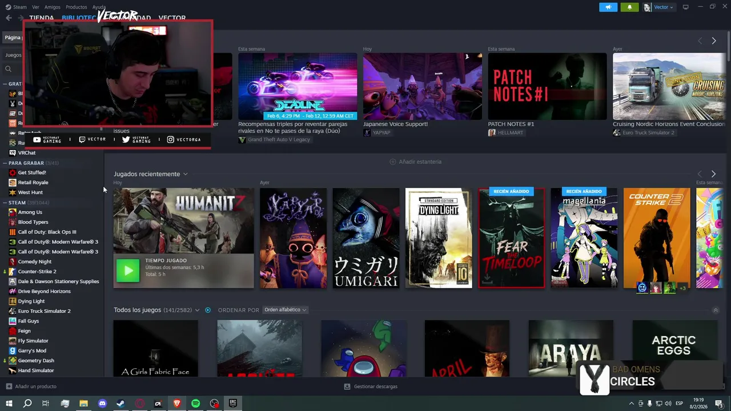Open the PATCH NOTES #1 news card
The image size is (731, 411).
(547, 86)
